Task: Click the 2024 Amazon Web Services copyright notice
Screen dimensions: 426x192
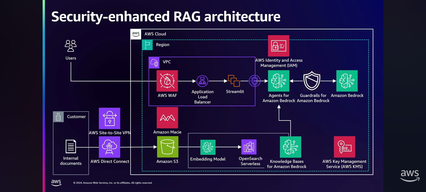Action: click(x=113, y=183)
